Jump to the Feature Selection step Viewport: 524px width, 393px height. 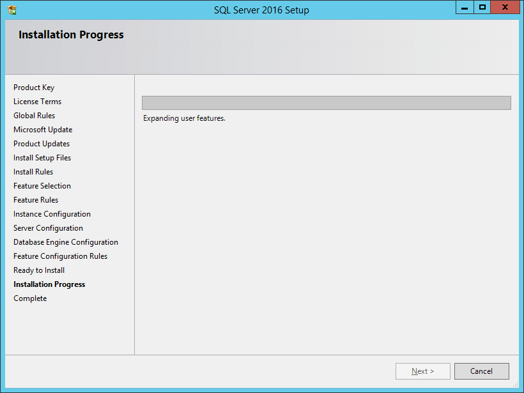click(x=42, y=186)
